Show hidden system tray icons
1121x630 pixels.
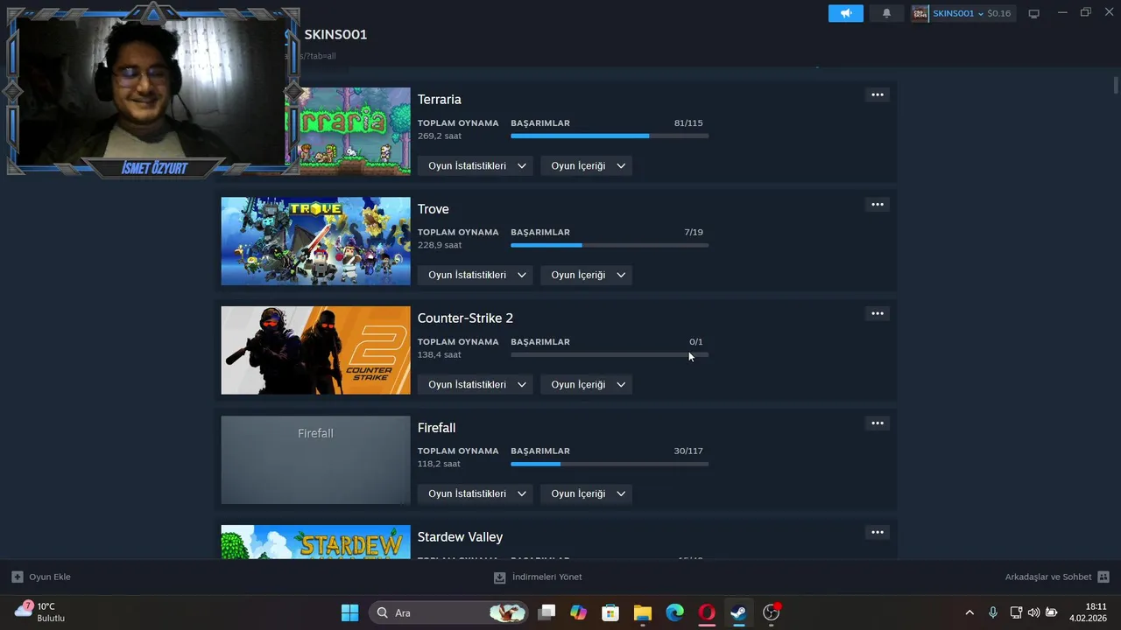pyautogui.click(x=969, y=612)
